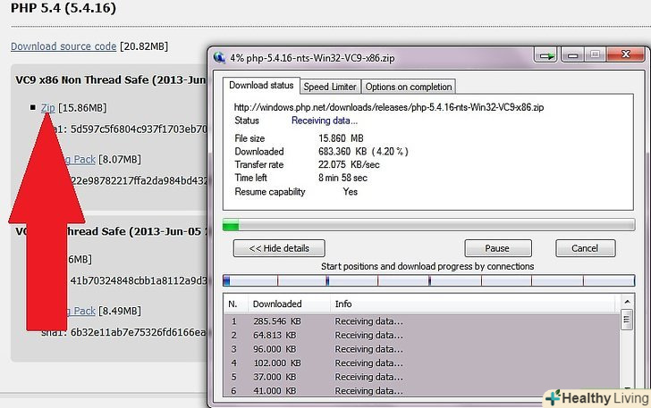Image resolution: width=651 pixels, height=408 pixels.
Task: Click the 'Receiving data...' status value
Action: [x=325, y=121]
